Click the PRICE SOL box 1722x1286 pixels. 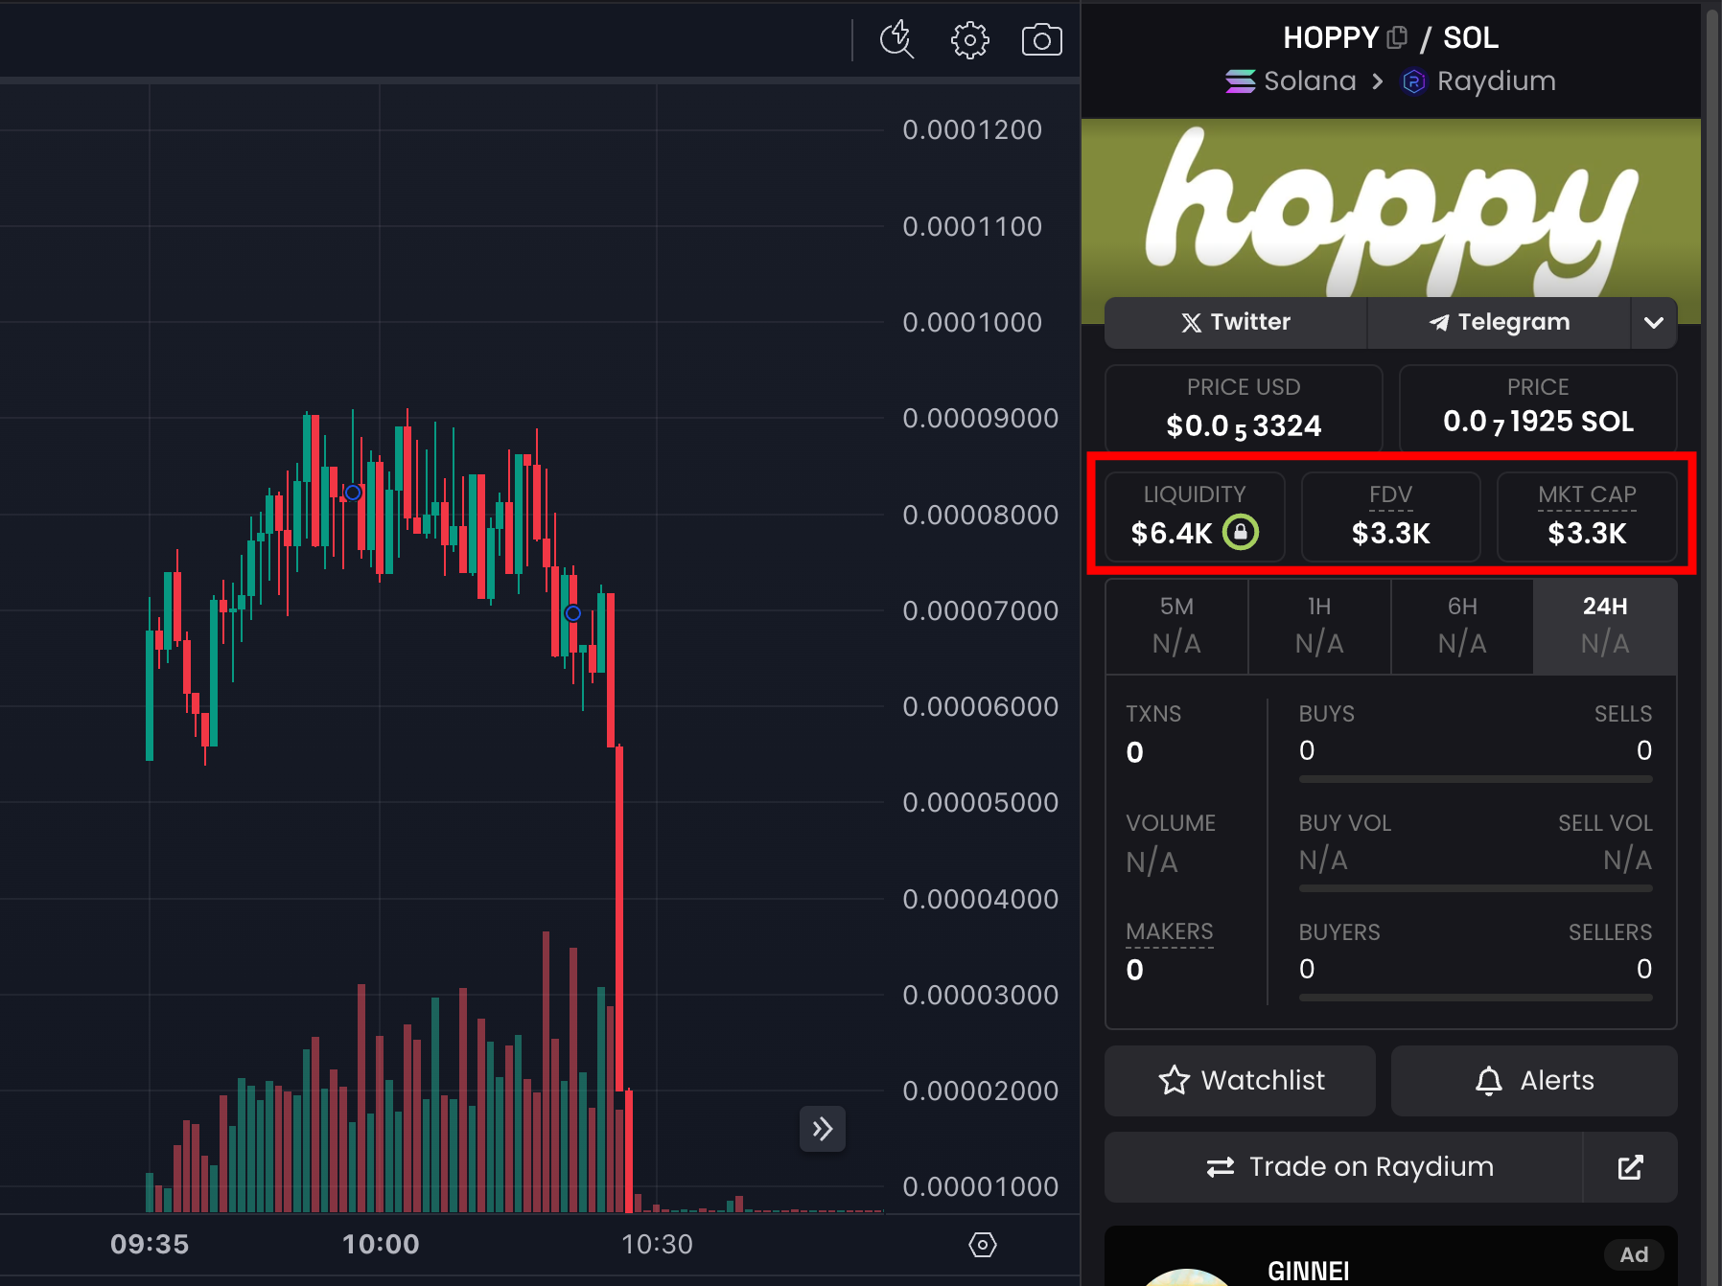1538,408
